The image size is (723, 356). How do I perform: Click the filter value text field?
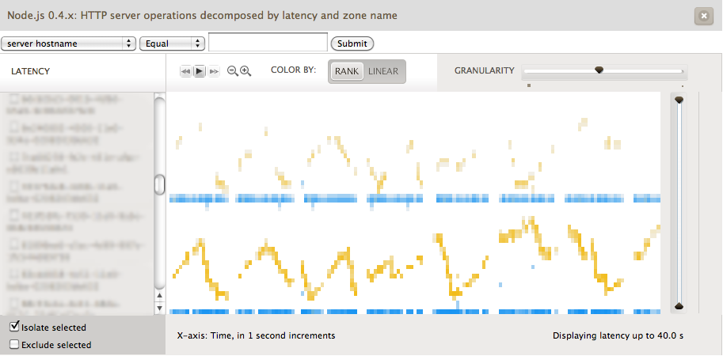268,43
